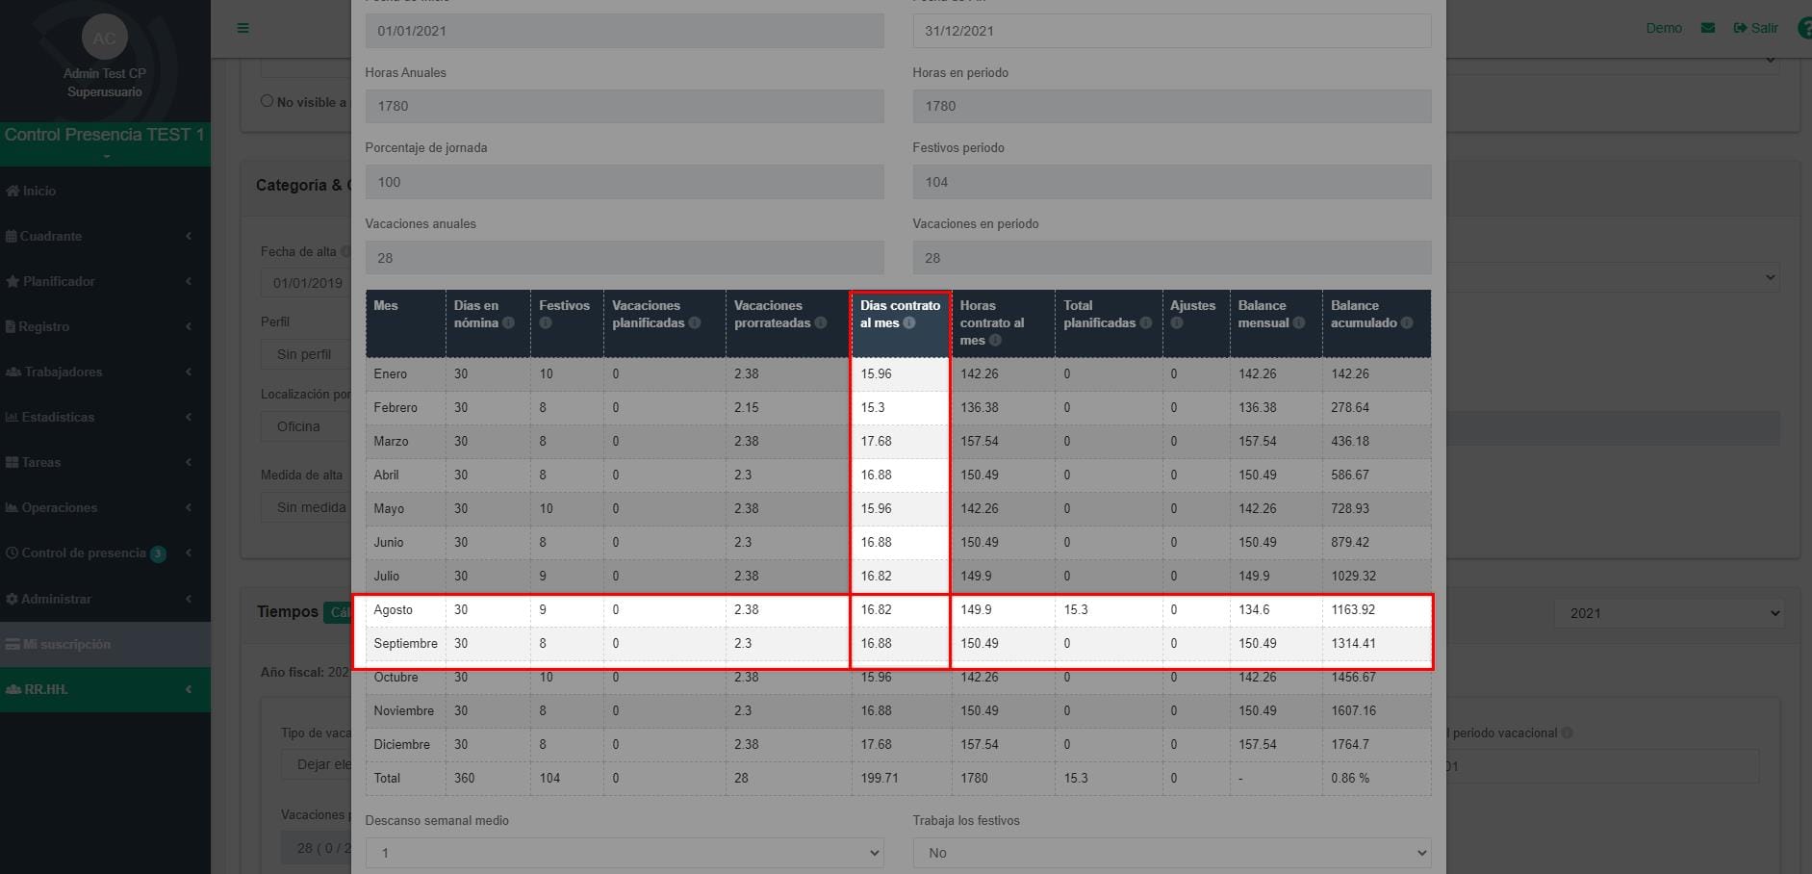The height and width of the screenshot is (874, 1812).
Task: Click the info icon under Festivos header
Action: point(546,323)
